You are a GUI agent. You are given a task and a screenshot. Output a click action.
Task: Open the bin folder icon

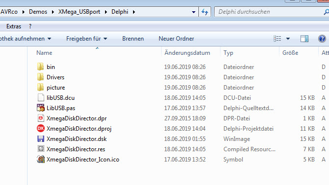(x=40, y=67)
